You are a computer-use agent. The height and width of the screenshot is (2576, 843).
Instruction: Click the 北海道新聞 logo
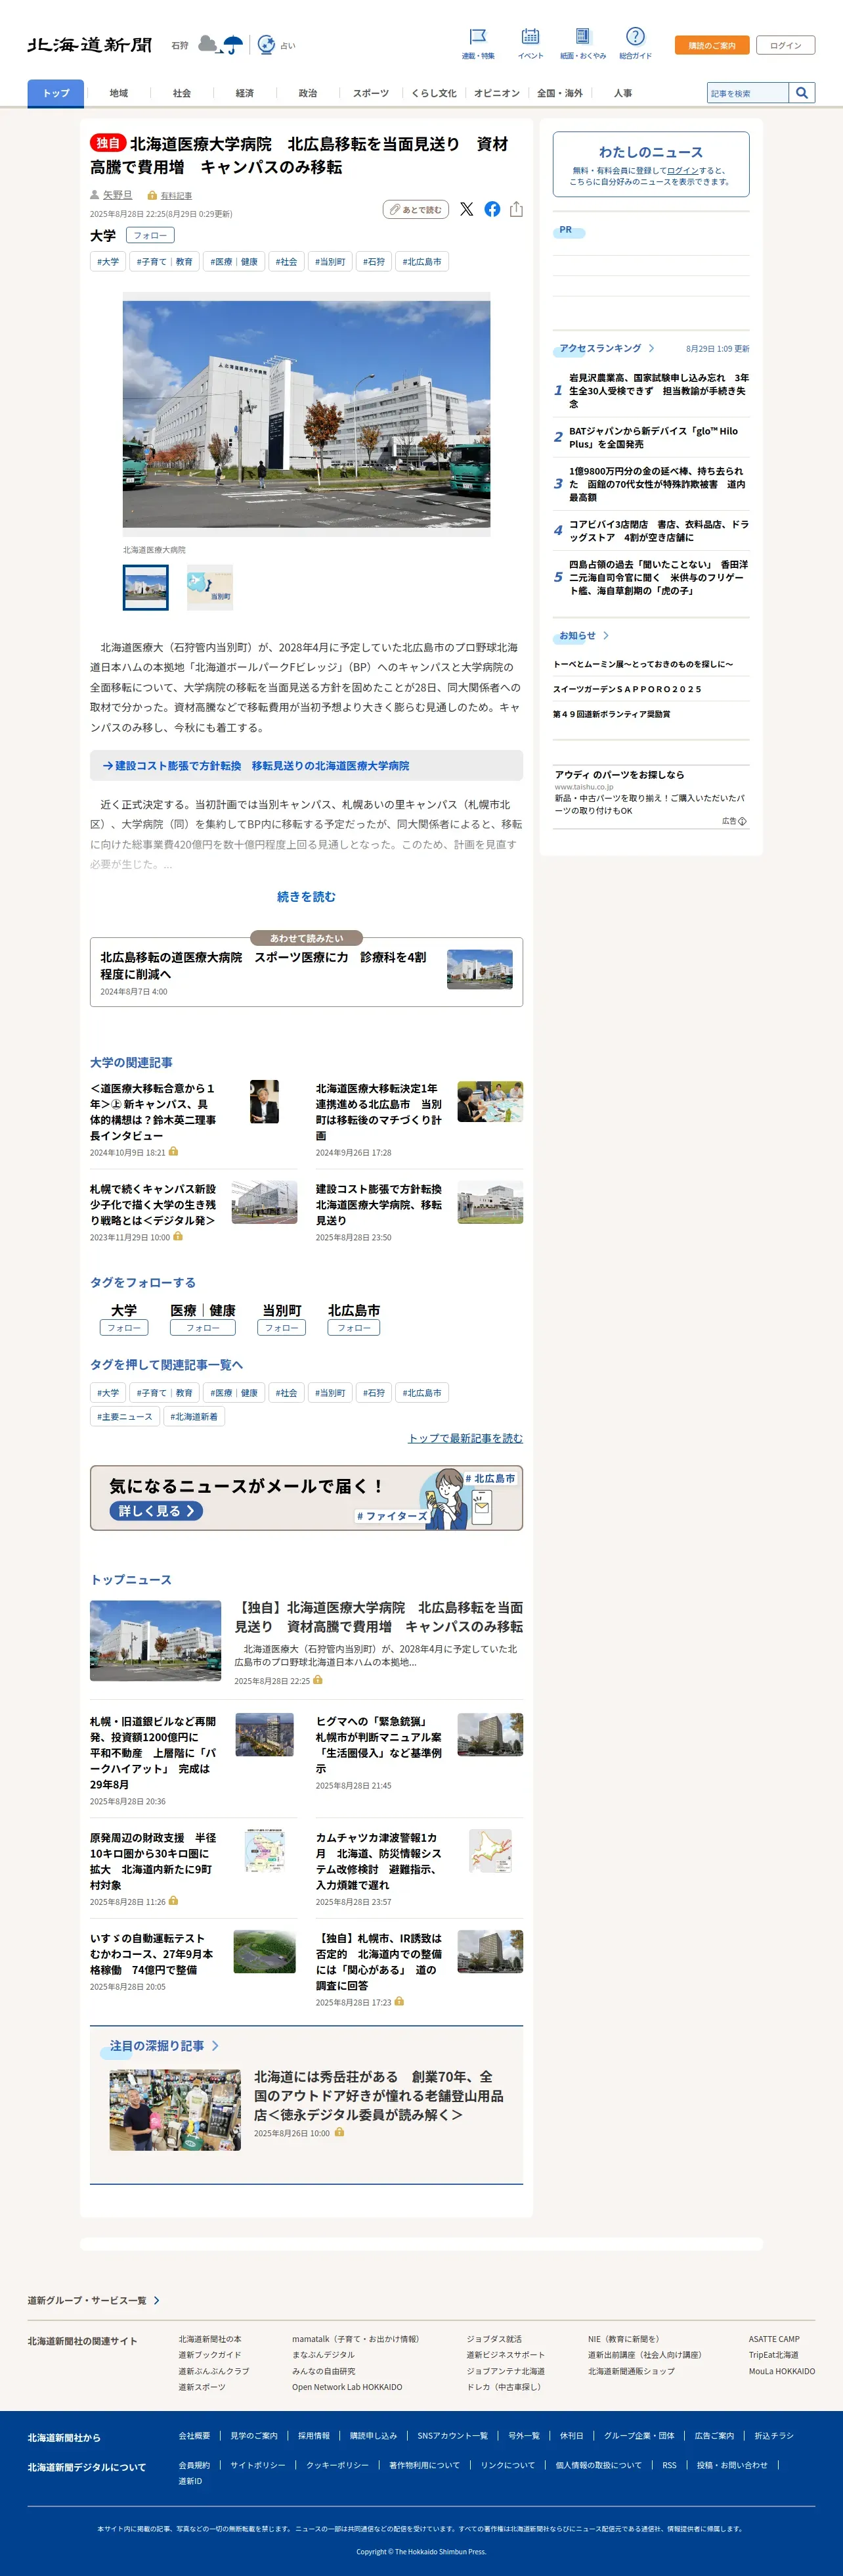(90, 45)
